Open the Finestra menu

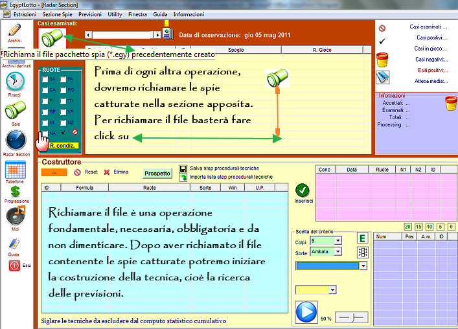pos(137,15)
